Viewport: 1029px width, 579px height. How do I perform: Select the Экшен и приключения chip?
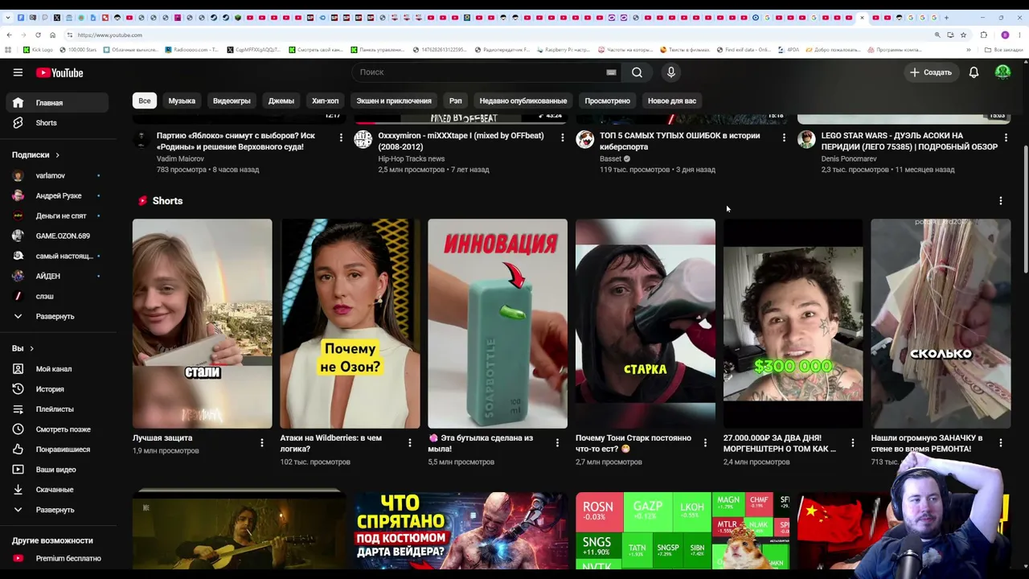coord(394,101)
